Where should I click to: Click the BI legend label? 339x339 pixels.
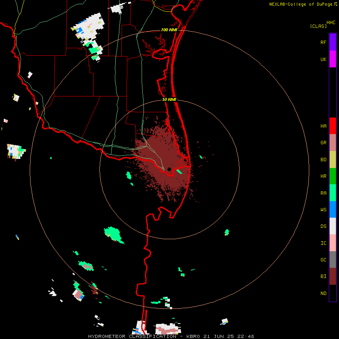coord(323,276)
